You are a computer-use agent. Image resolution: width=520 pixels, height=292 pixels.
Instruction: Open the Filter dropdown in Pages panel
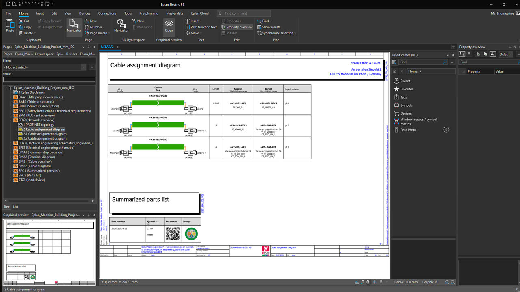[x=83, y=67]
